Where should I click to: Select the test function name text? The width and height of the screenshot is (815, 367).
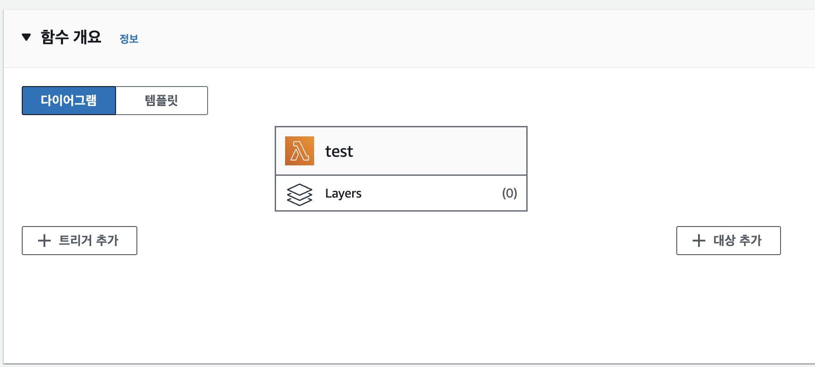[x=339, y=151]
